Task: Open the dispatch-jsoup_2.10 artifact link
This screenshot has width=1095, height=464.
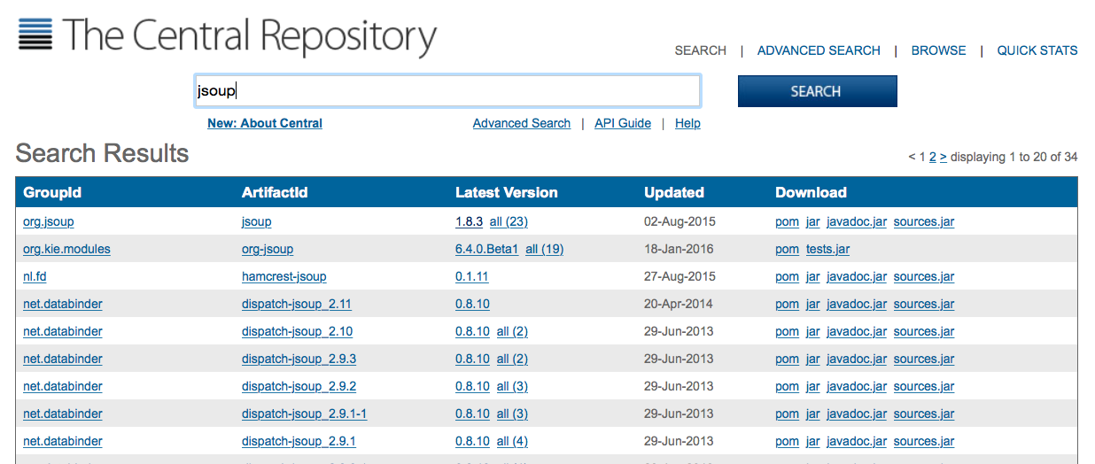Action: point(297,331)
